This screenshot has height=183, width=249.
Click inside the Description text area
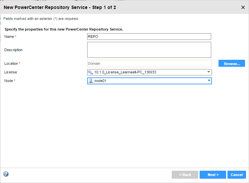click(149, 50)
